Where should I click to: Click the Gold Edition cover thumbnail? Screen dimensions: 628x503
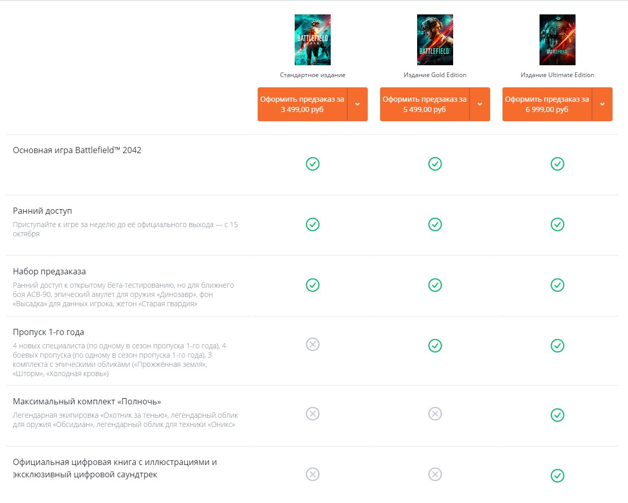[x=435, y=40]
